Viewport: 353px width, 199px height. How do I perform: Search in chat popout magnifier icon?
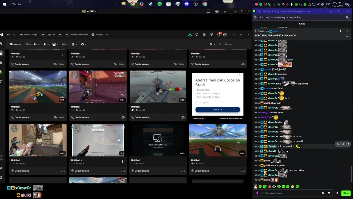[347, 17]
